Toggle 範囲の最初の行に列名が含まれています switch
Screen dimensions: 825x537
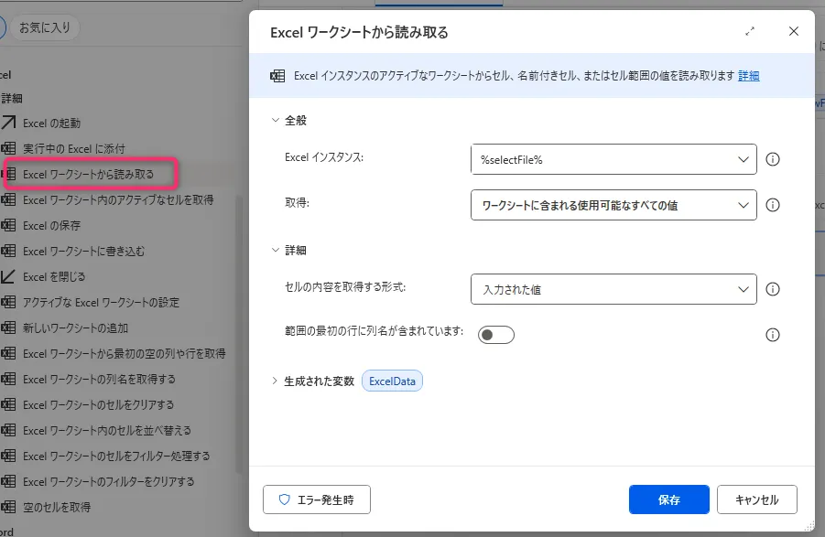pyautogui.click(x=496, y=335)
